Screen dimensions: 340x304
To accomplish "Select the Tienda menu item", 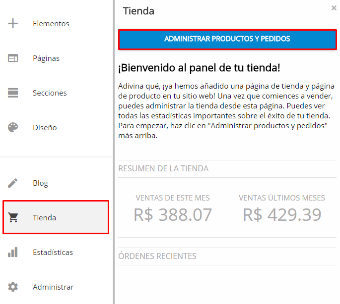I will [x=56, y=217].
